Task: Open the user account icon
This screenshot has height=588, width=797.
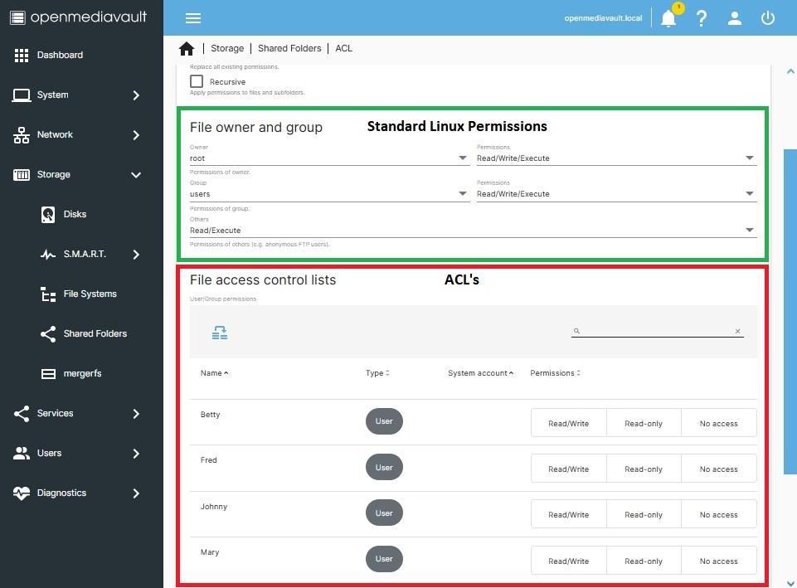Action: [x=735, y=18]
